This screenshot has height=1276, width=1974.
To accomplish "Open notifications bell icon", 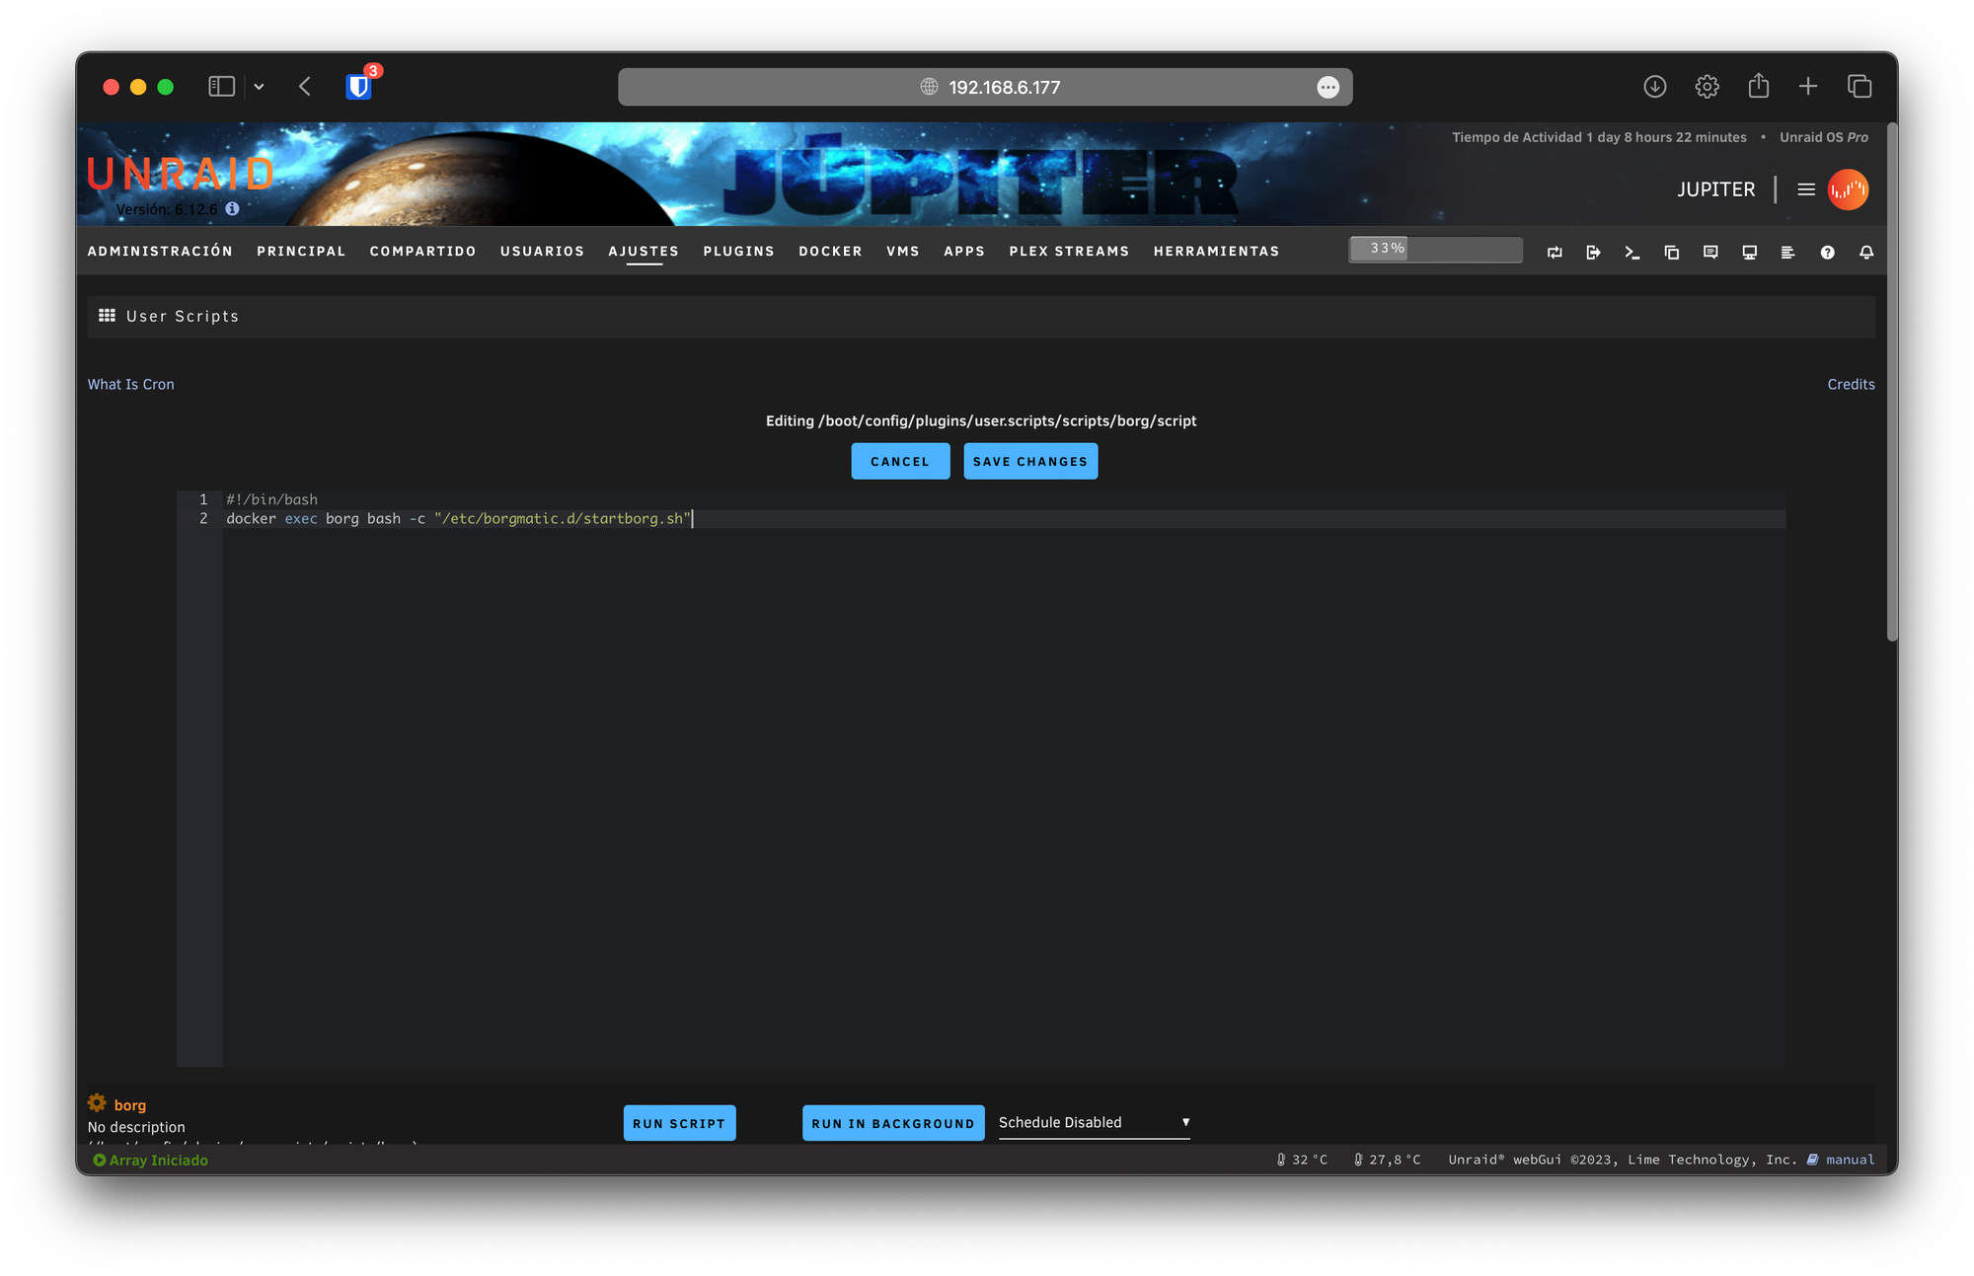I will click(1866, 253).
